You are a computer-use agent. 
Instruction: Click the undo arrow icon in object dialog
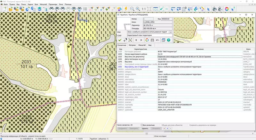point(158,40)
